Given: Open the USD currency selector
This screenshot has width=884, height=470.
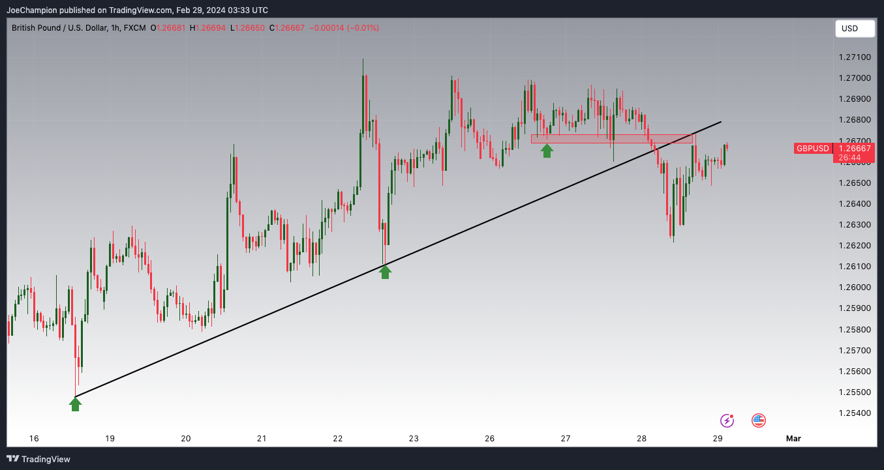Looking at the screenshot, I should click(x=855, y=29).
